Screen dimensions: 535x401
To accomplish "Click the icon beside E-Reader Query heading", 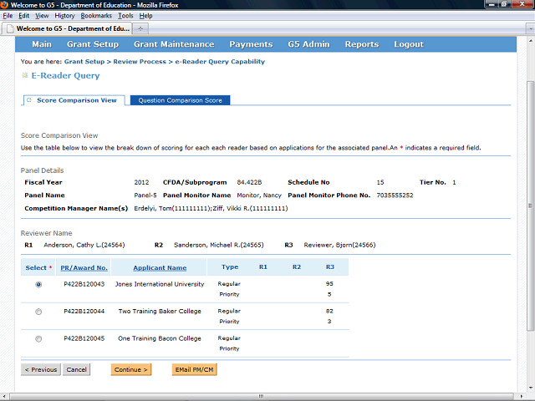I will [24, 76].
